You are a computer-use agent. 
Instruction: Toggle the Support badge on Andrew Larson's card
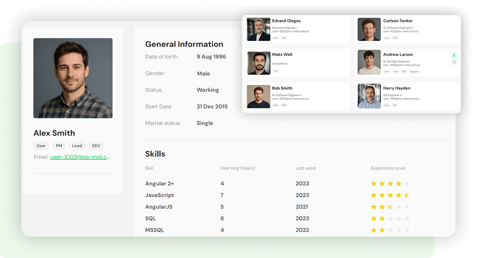click(x=414, y=71)
